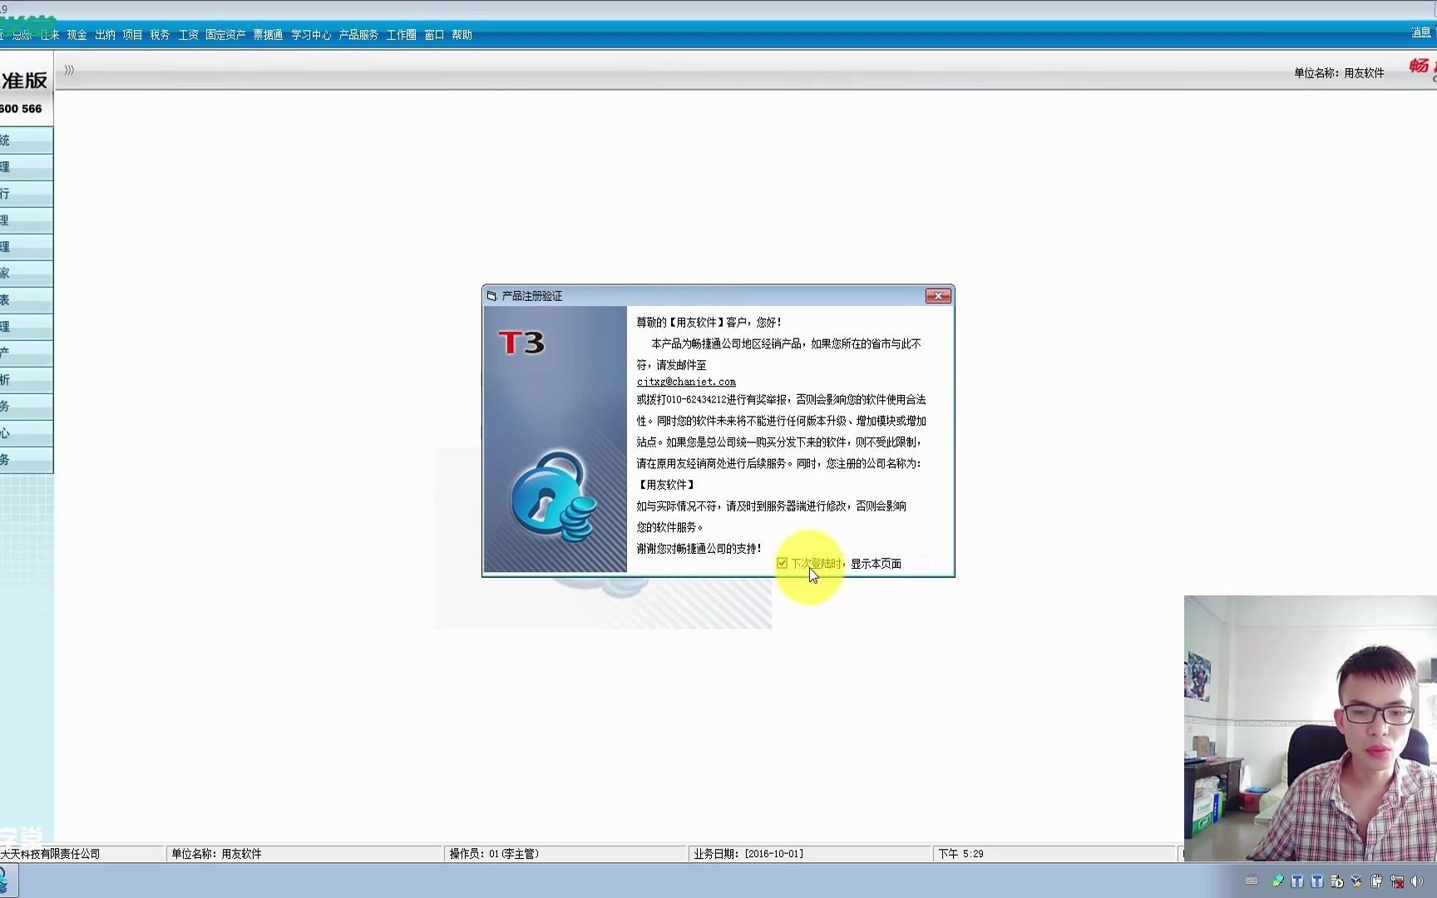Screen dimensions: 1437x898
Task: Click the network disconnected tray icon
Action: [1397, 881]
